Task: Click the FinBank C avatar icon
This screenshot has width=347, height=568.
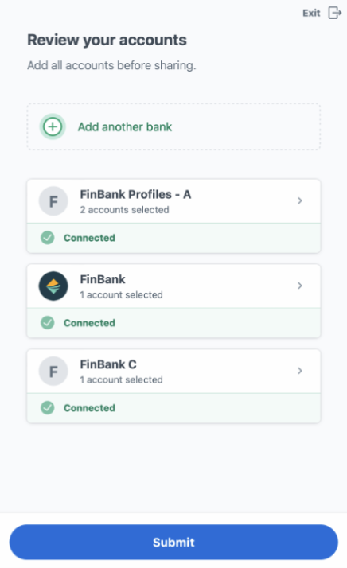Action: tap(53, 372)
